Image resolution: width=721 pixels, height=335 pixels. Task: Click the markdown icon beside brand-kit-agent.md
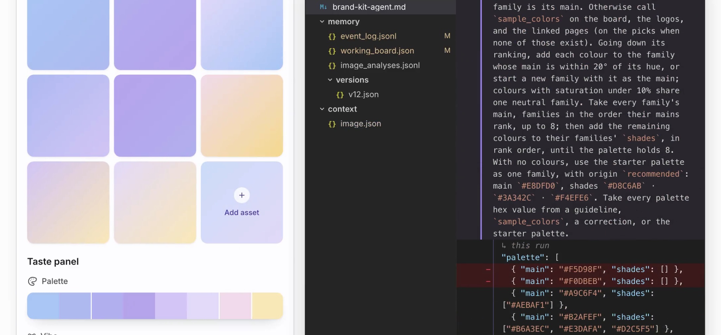click(x=323, y=7)
